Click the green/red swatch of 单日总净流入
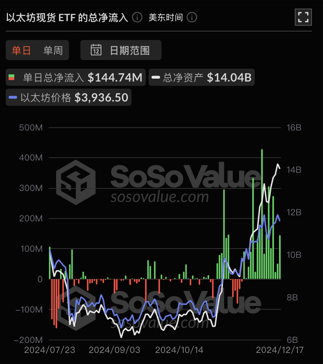The image size is (323, 364). click(x=11, y=77)
